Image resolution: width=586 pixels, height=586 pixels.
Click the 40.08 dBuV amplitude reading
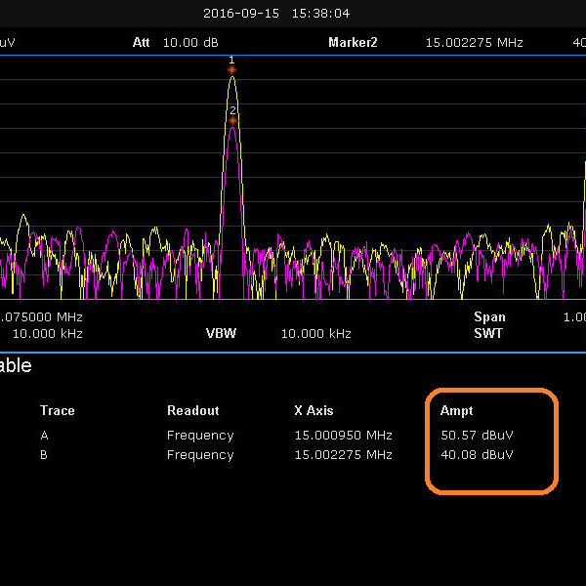click(477, 455)
